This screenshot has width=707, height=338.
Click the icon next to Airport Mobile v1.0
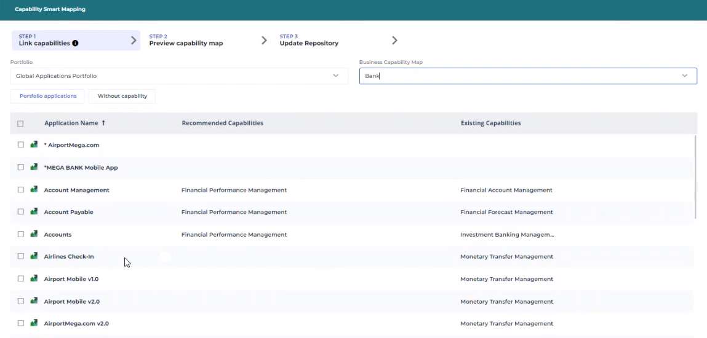coord(34,278)
